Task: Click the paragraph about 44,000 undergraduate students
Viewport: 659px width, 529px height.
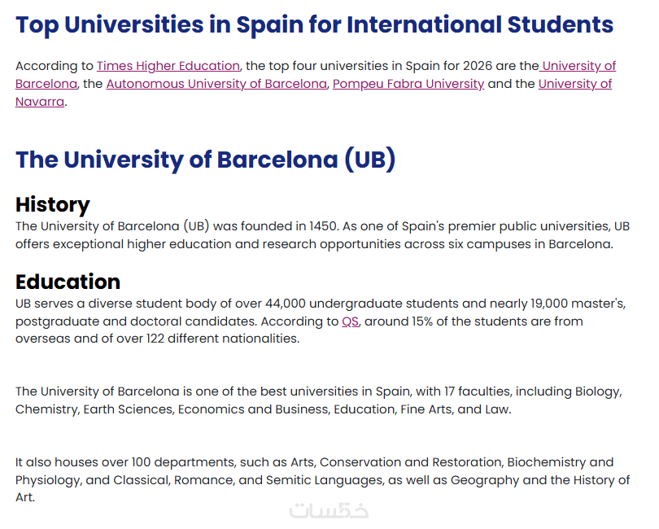Action: 321,321
